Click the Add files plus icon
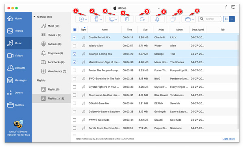Screen dimensions: 244x148 (x=81, y=19)
